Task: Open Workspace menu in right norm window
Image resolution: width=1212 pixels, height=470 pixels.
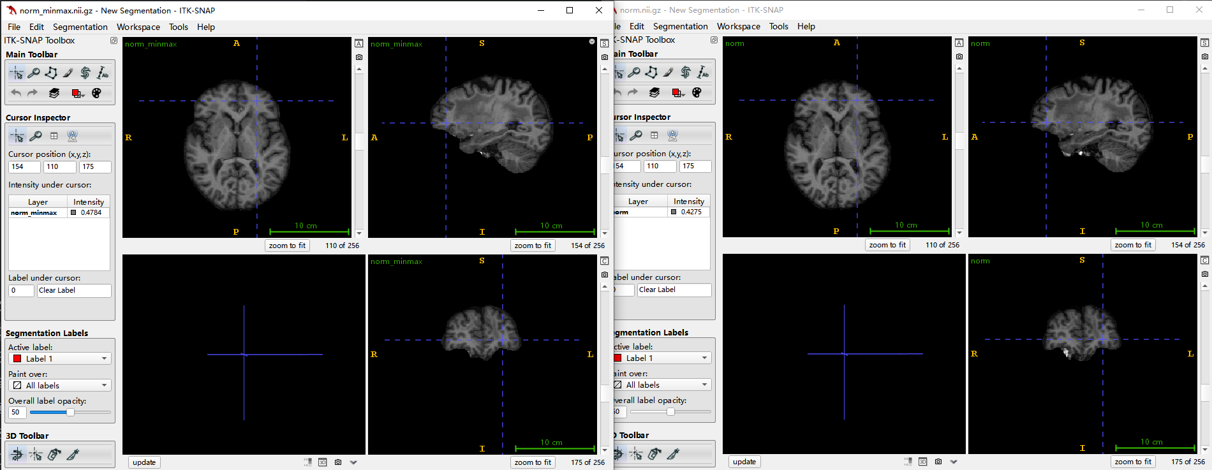Action: tap(738, 26)
